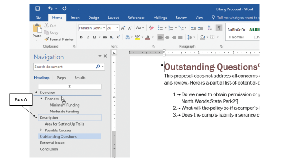
Task: Collapse the Finances heading
Action: 41,99
